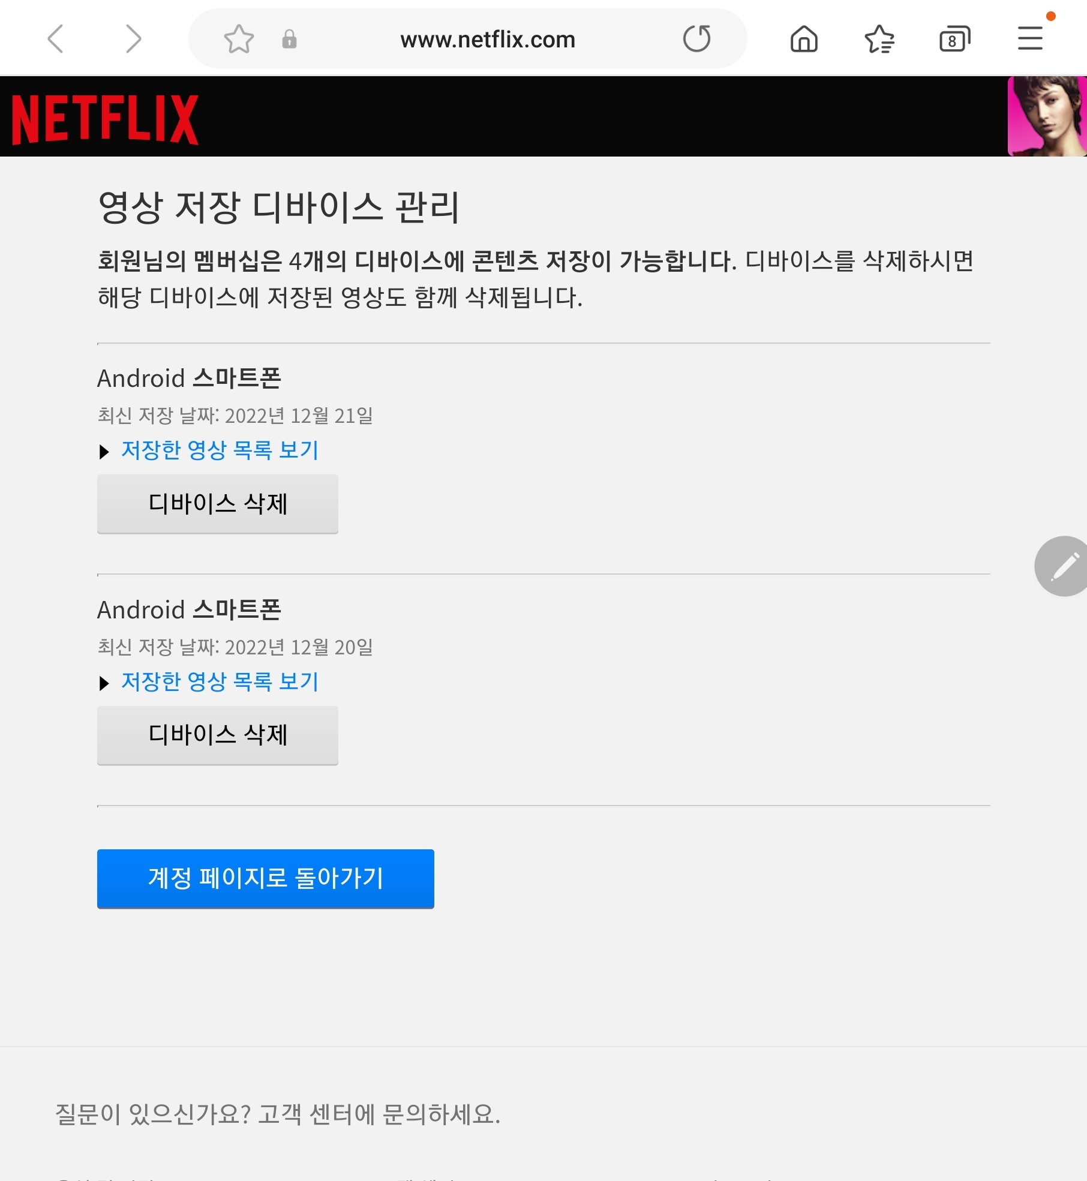
Task: Open the browser hamburger menu
Action: 1030,38
